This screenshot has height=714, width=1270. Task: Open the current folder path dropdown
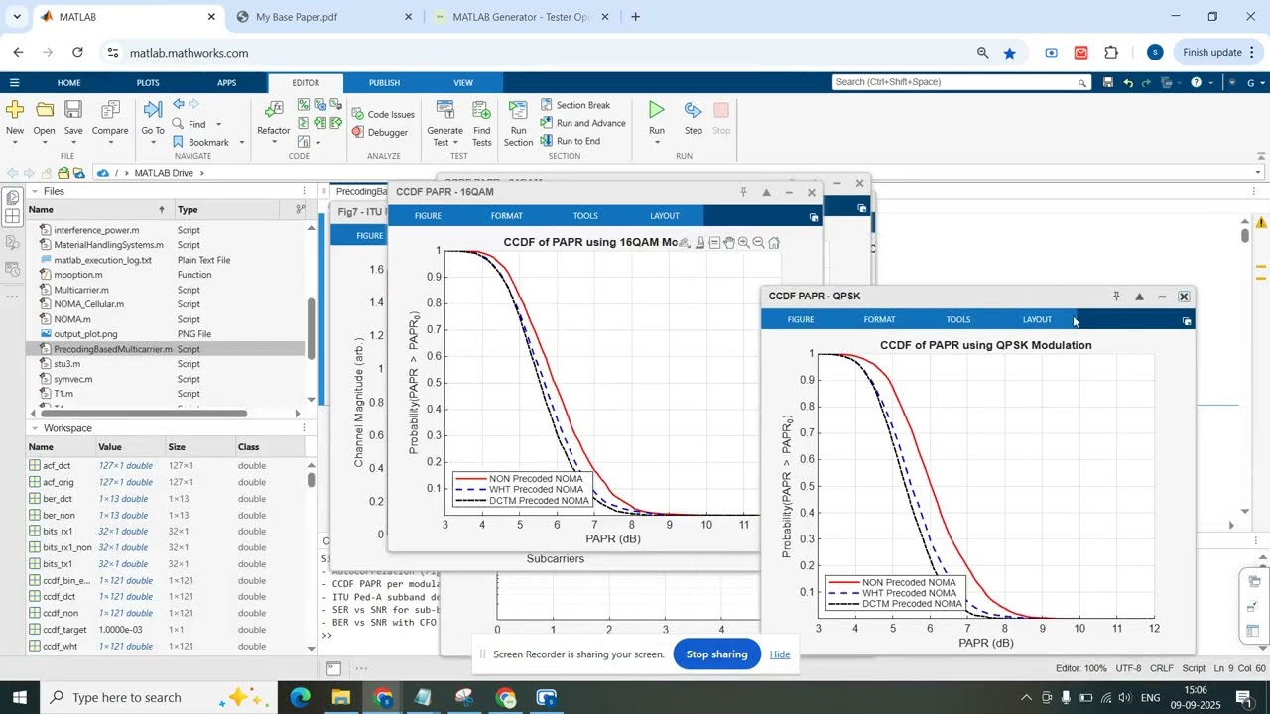point(1258,173)
